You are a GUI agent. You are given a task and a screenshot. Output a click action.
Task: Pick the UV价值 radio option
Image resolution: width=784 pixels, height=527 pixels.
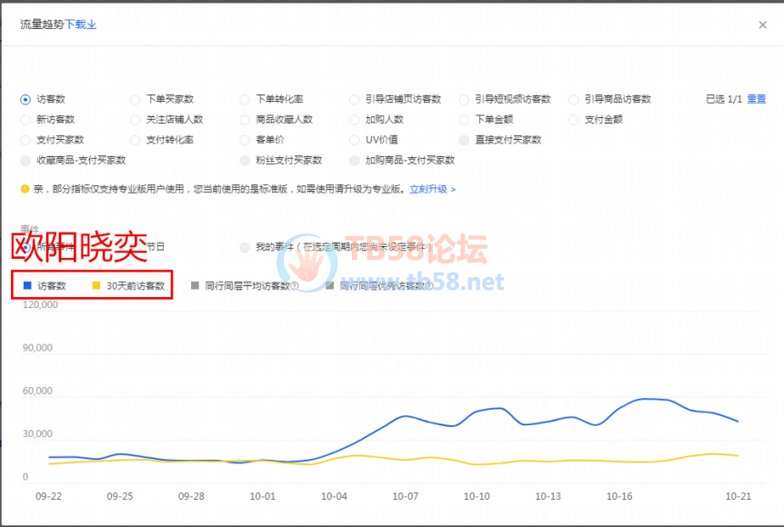click(x=354, y=140)
